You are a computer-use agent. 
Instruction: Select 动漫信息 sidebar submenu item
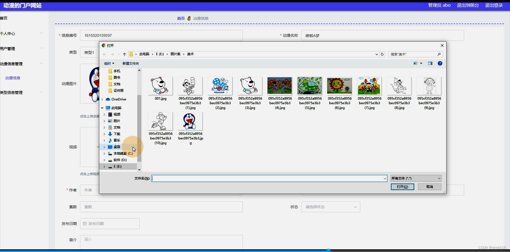pos(13,78)
